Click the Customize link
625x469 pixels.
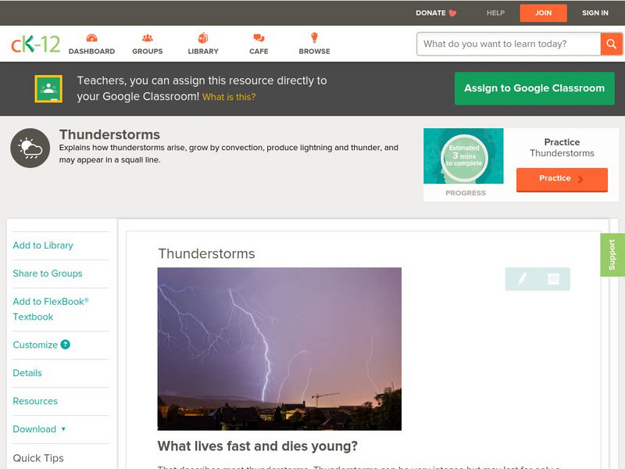[x=35, y=345]
